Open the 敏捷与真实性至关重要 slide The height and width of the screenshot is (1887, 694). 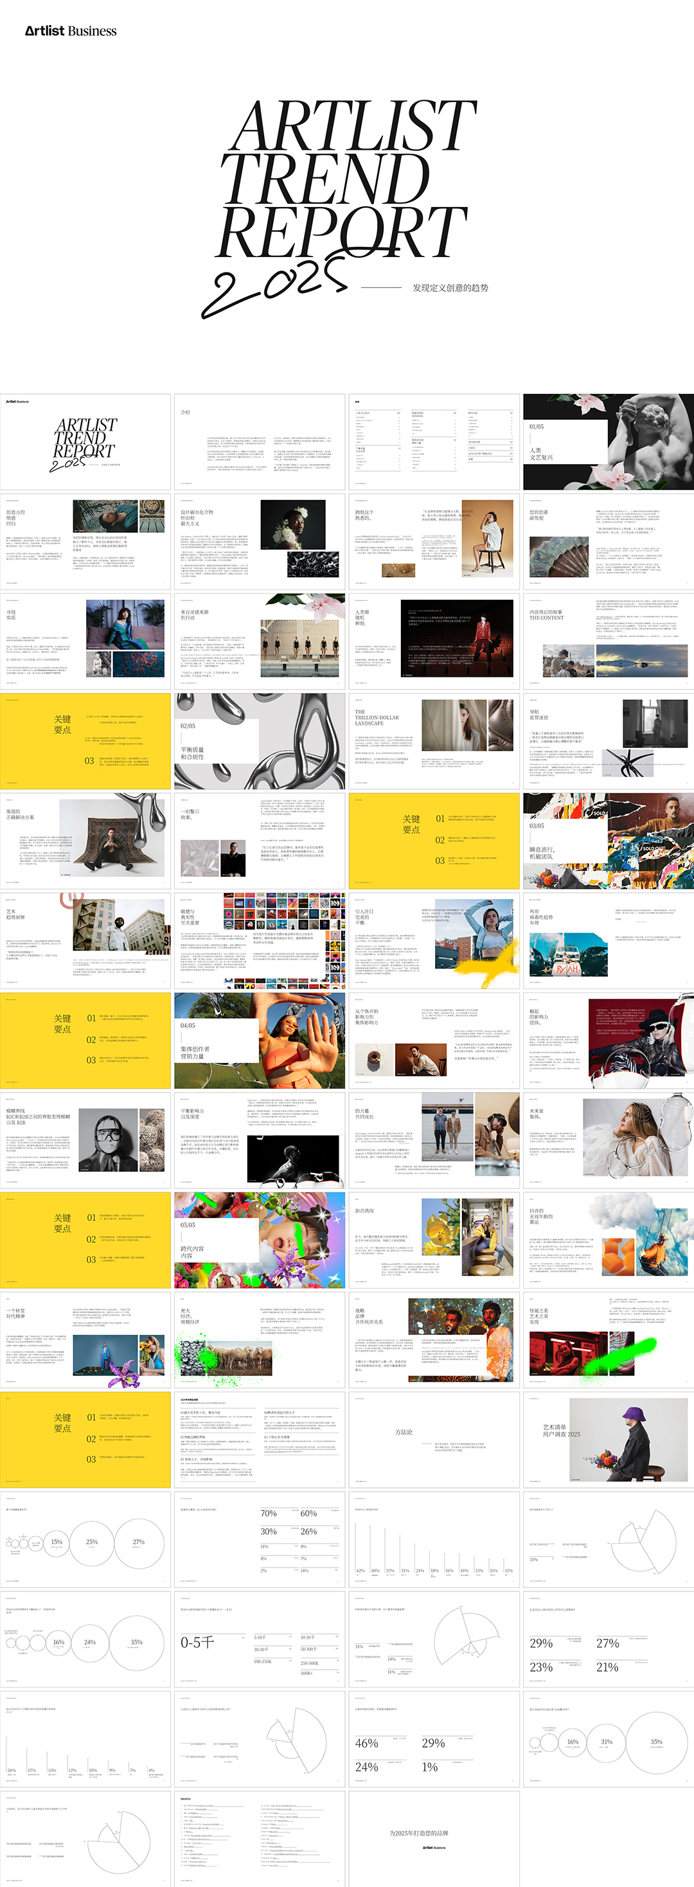coord(260,942)
